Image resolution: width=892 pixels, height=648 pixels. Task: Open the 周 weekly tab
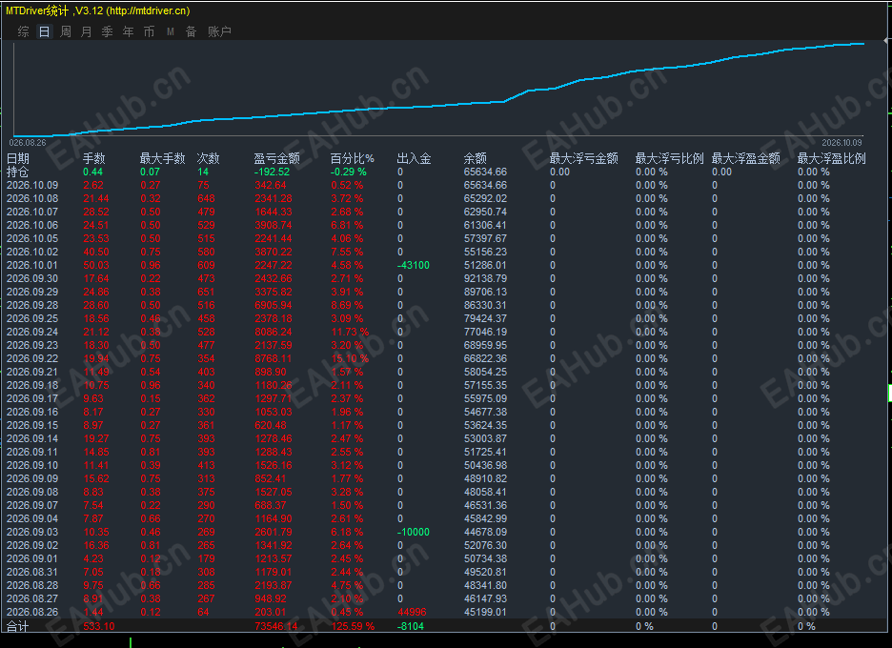66,31
